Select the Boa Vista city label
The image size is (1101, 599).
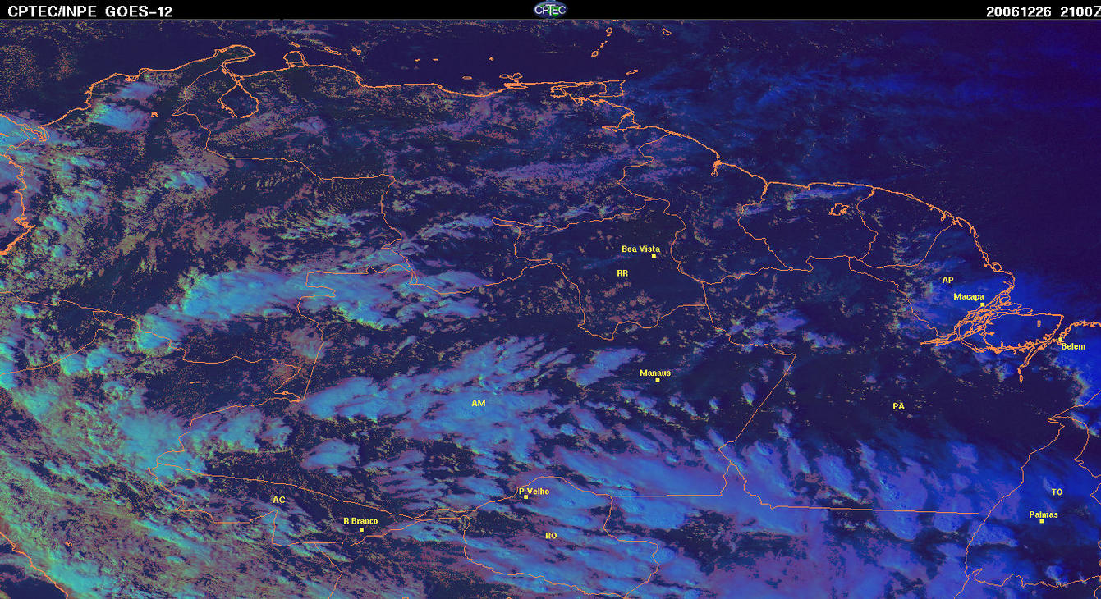click(x=640, y=249)
